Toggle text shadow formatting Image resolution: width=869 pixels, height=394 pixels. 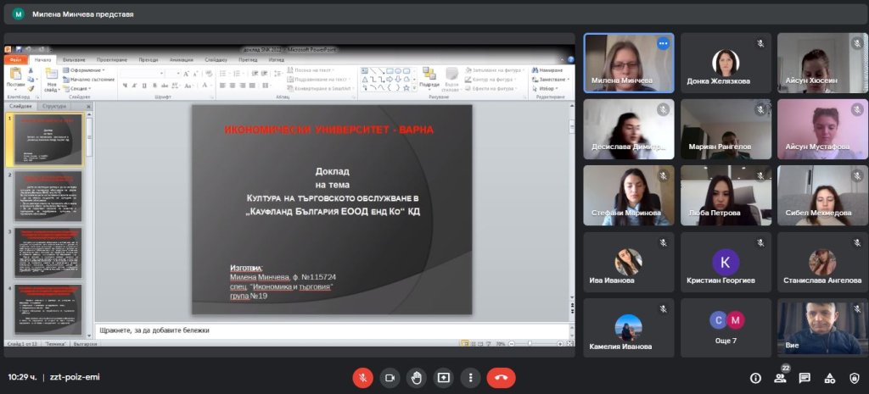(154, 86)
